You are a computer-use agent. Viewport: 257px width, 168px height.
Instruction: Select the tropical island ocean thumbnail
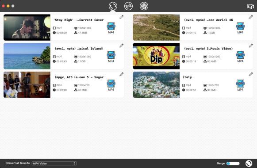pos(27,56)
